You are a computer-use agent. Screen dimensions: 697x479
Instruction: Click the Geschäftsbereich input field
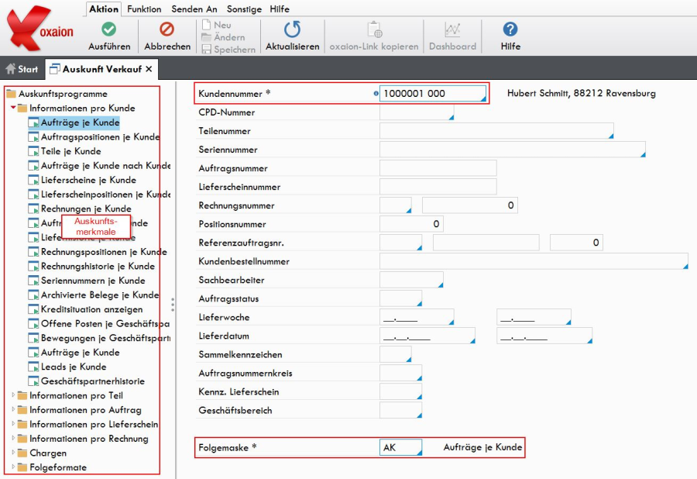400,410
